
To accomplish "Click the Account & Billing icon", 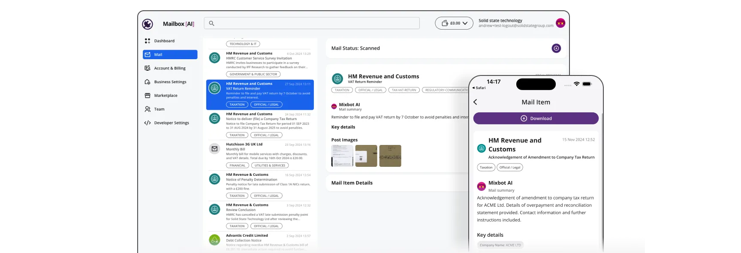I will pyautogui.click(x=148, y=68).
